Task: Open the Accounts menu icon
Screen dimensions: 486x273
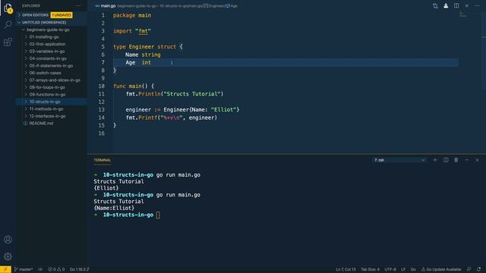Action: [x=8, y=240]
